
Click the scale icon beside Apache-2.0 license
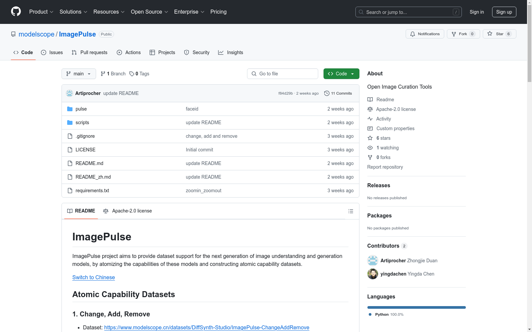[x=370, y=109]
